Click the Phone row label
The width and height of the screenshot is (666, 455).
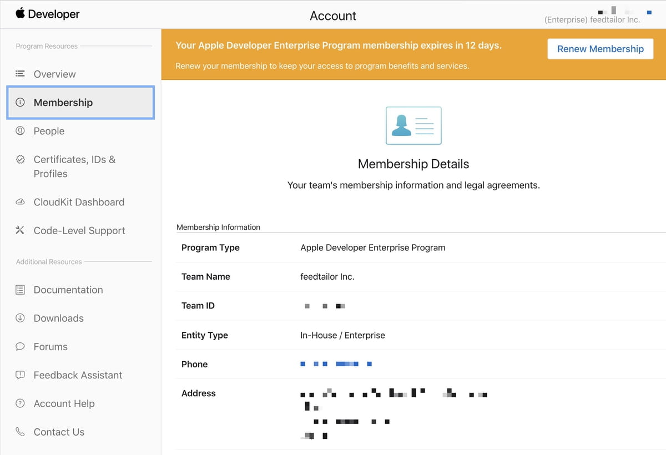click(194, 364)
